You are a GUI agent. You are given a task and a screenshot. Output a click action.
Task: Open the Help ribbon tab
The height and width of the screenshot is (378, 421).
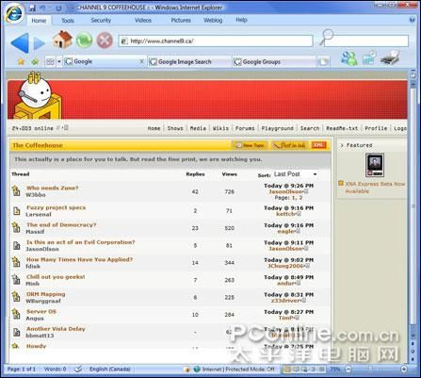pyautogui.click(x=241, y=20)
